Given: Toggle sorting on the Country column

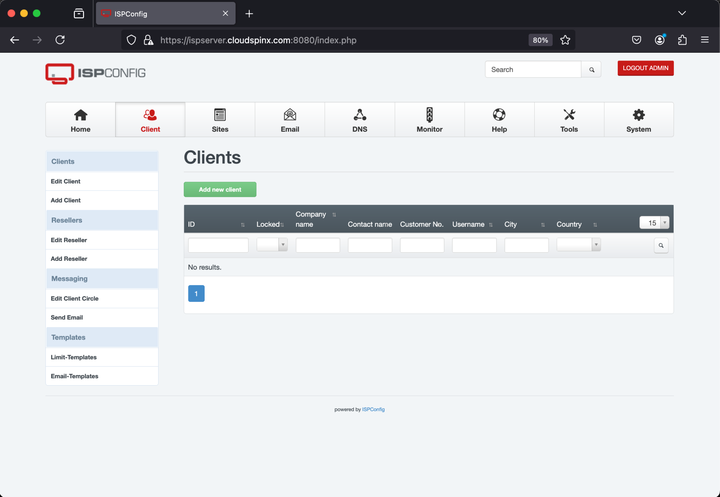Looking at the screenshot, I should (x=596, y=224).
